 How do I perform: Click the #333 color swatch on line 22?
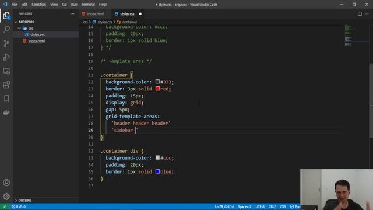tap(157, 82)
